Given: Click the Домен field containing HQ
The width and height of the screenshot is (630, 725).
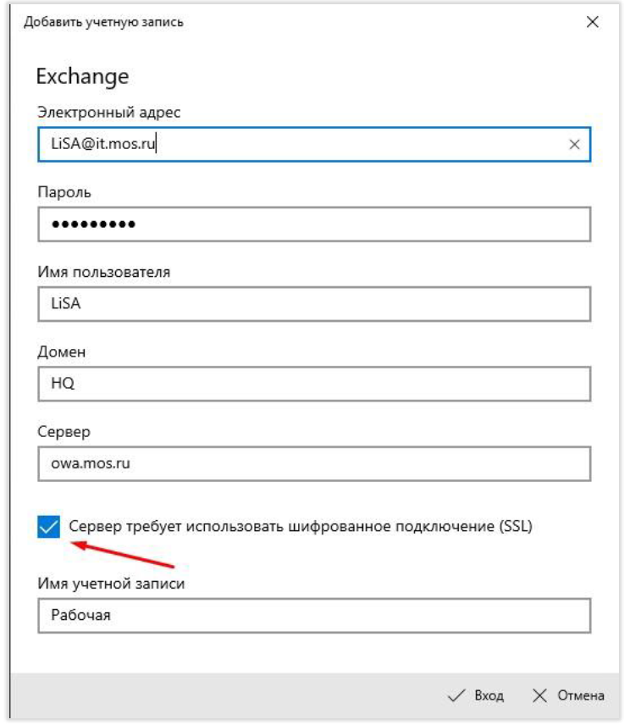Looking at the screenshot, I should click(x=314, y=384).
